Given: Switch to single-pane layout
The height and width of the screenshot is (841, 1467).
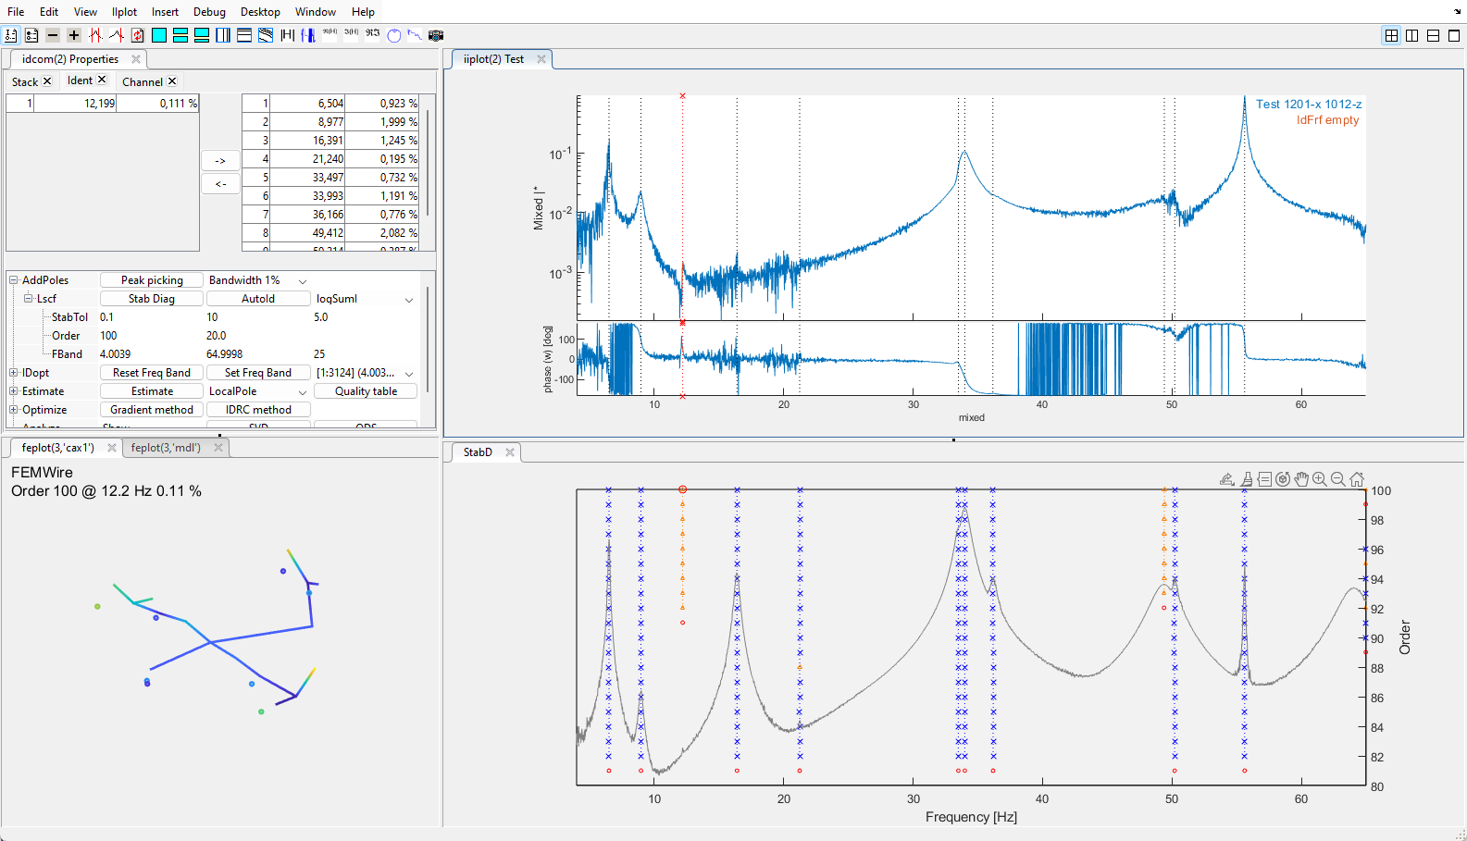Looking at the screenshot, I should click(x=1454, y=35).
